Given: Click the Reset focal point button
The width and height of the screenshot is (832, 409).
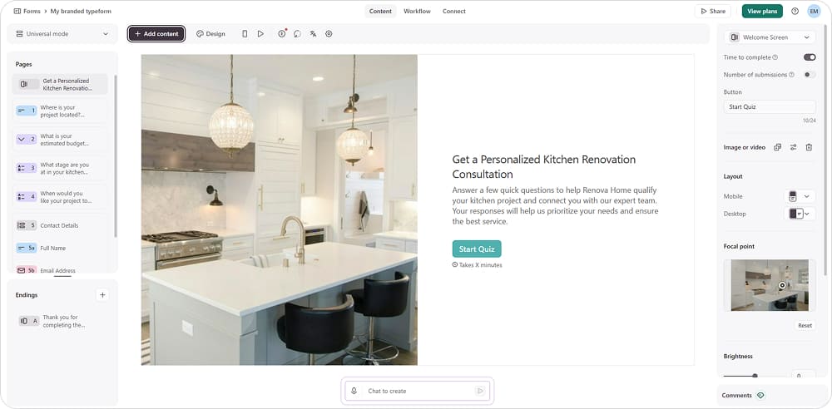Looking at the screenshot, I should click(805, 325).
